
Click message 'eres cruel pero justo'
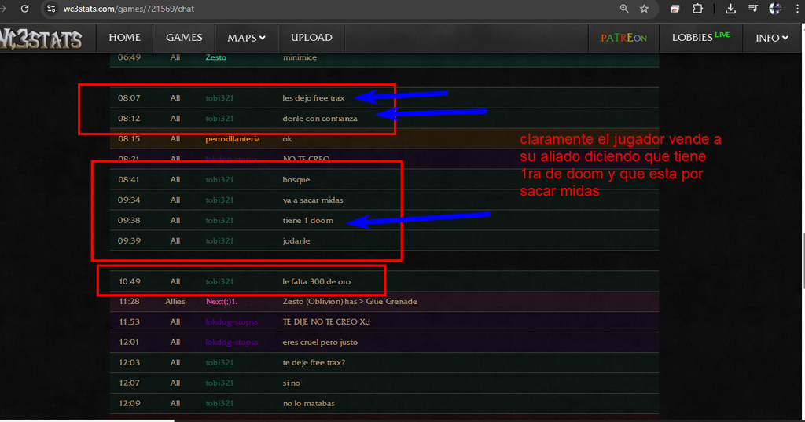click(x=320, y=343)
